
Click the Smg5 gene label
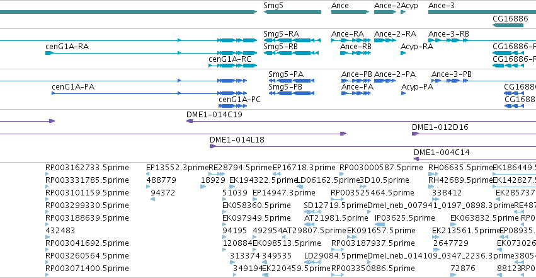click(273, 6)
